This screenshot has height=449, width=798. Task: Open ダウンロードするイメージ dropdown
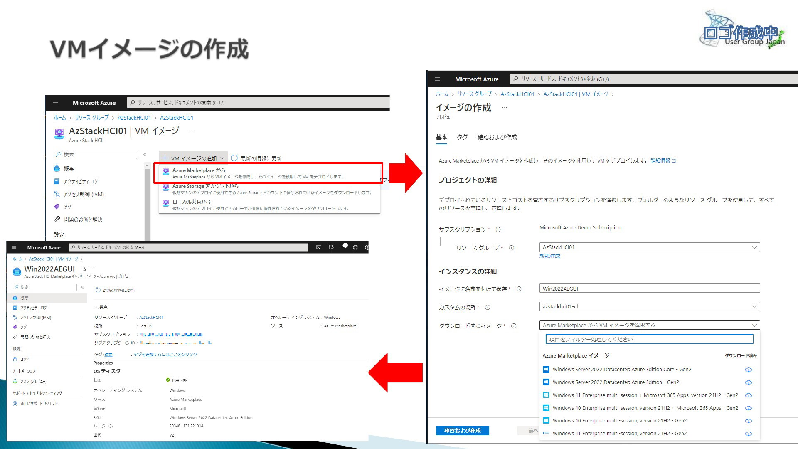point(650,325)
